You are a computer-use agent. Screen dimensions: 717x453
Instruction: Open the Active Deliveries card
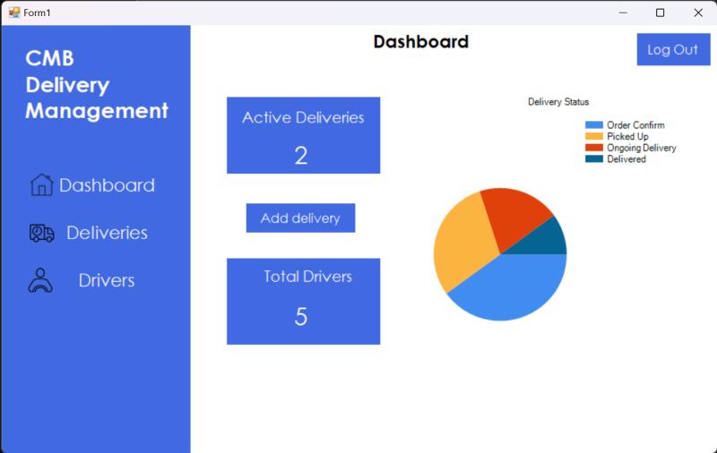(x=303, y=135)
